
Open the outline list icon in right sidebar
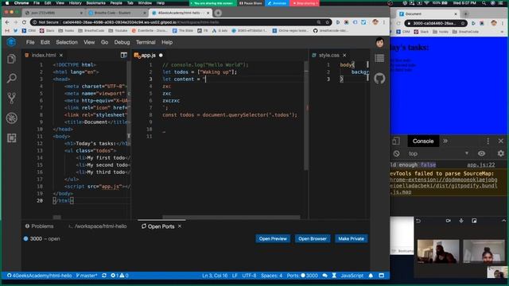pyautogui.click(x=379, y=58)
